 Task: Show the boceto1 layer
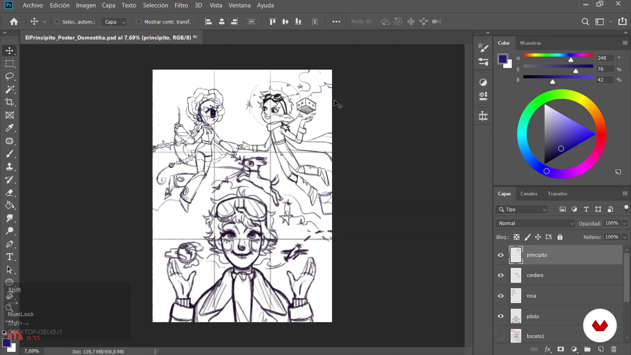pos(501,336)
